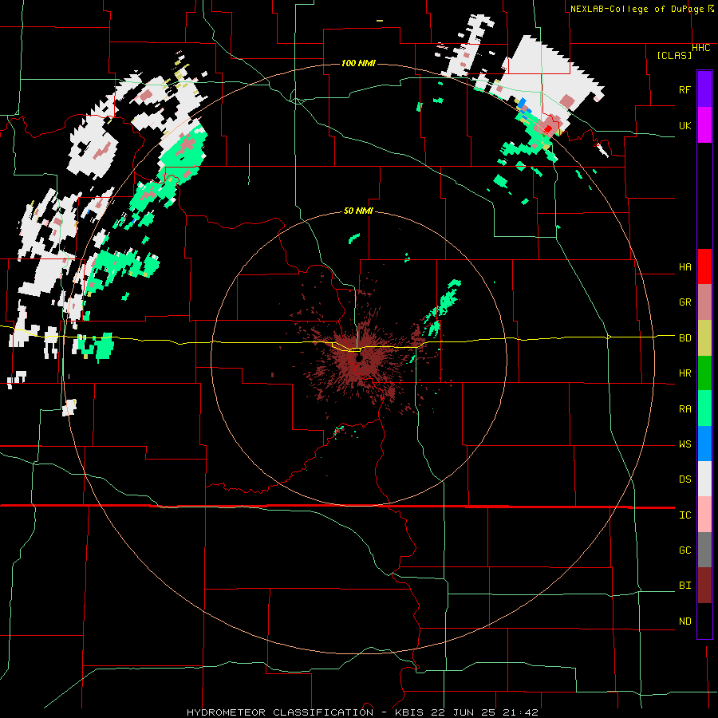This screenshot has width=718, height=718.
Task: Select the GR graupel legend swatch
Action: pyautogui.click(x=704, y=302)
